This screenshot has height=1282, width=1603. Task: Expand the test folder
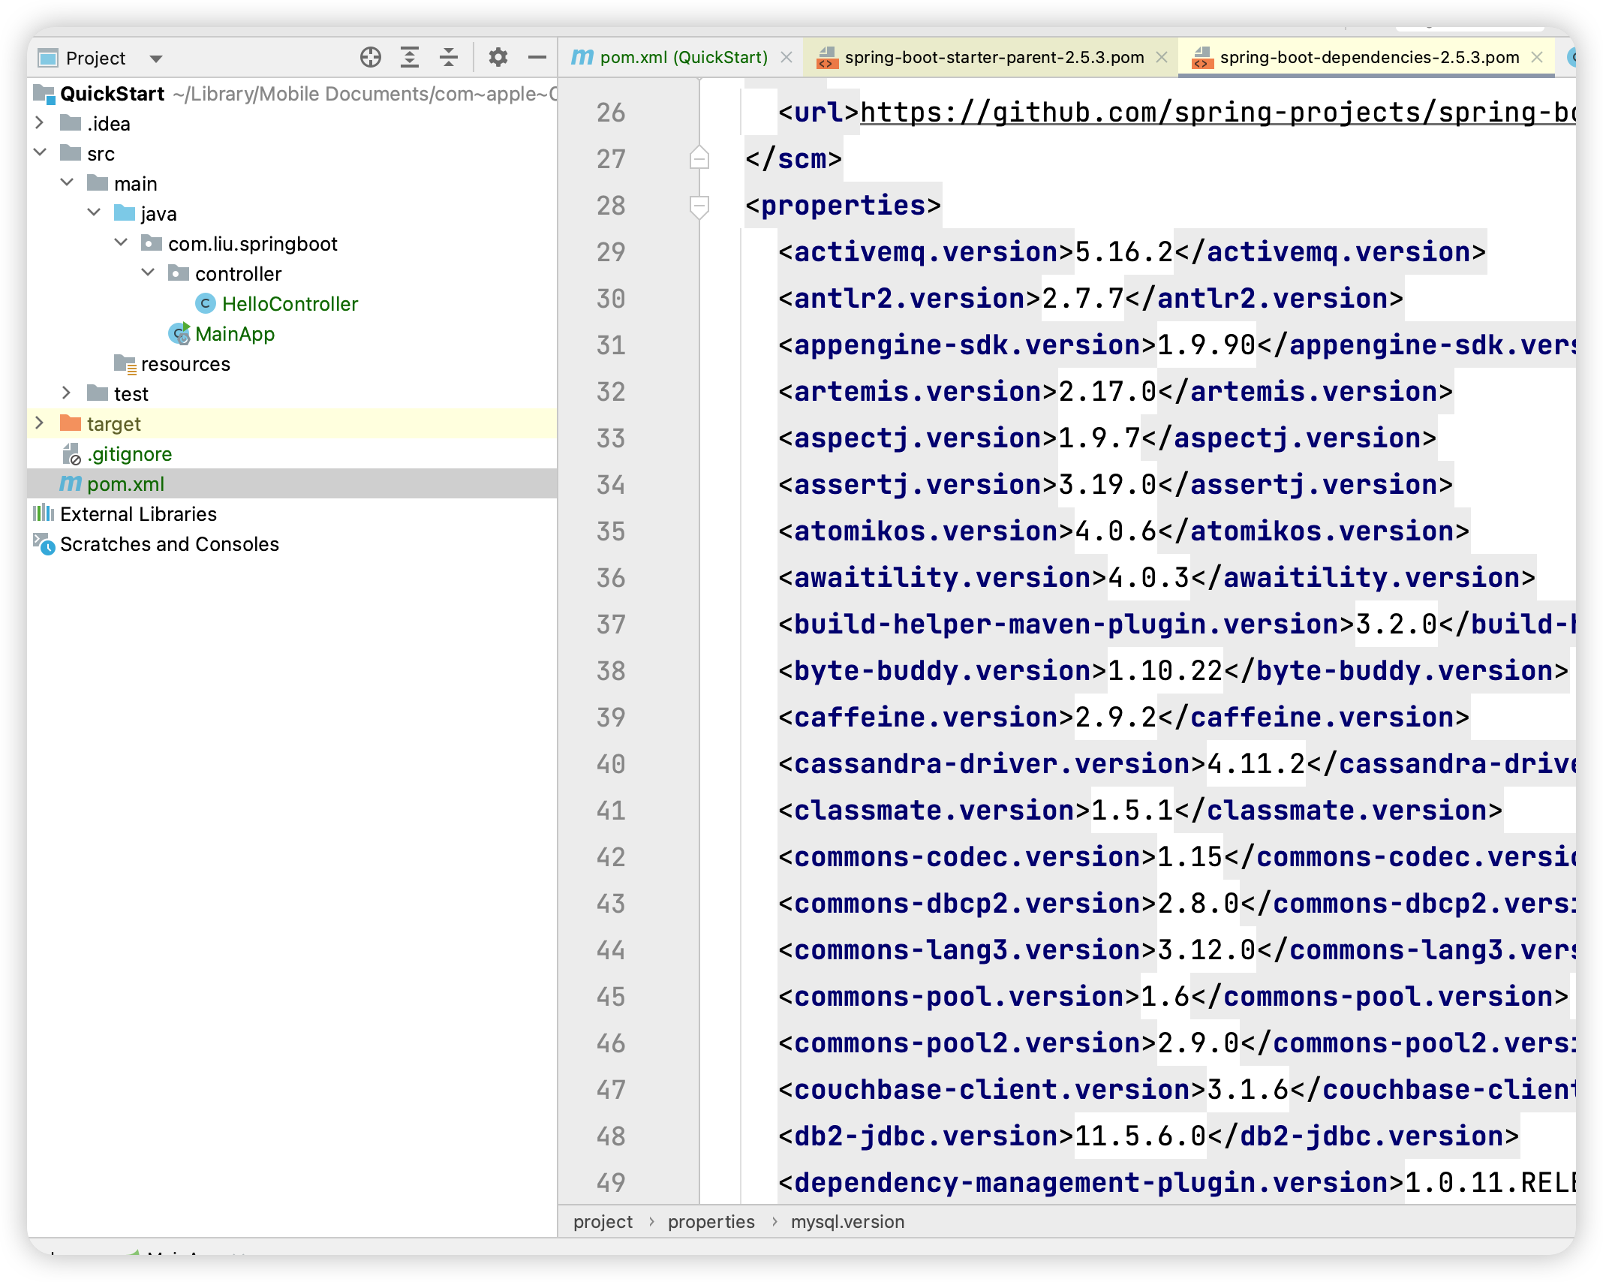coord(68,393)
